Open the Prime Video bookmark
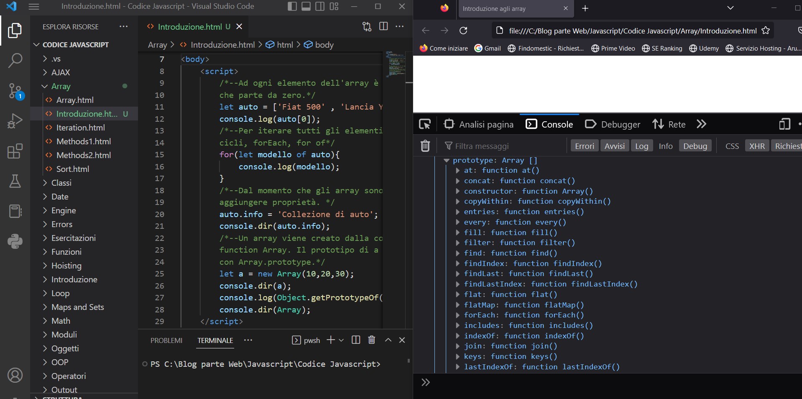Image resolution: width=802 pixels, height=399 pixels. (613, 48)
